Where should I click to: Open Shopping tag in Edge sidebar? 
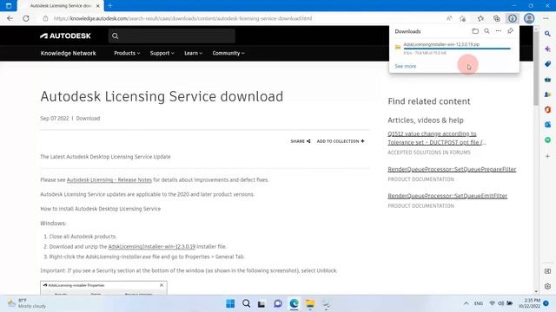547,64
